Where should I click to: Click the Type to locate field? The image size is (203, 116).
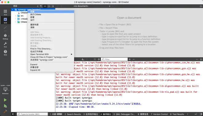coord(32,114)
